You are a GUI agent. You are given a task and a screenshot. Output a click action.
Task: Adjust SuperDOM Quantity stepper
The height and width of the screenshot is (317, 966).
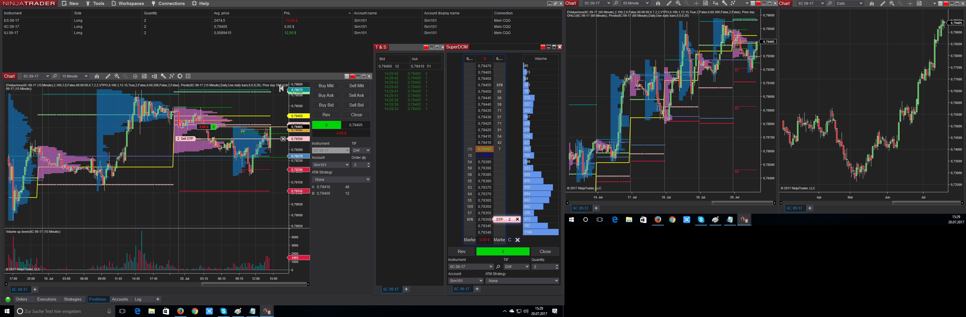pos(556,267)
